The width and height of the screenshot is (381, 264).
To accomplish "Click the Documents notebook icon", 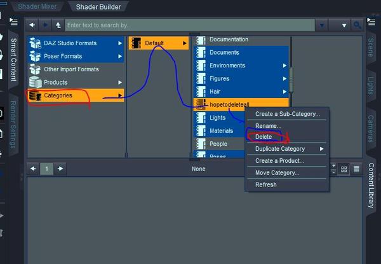I will [201, 52].
